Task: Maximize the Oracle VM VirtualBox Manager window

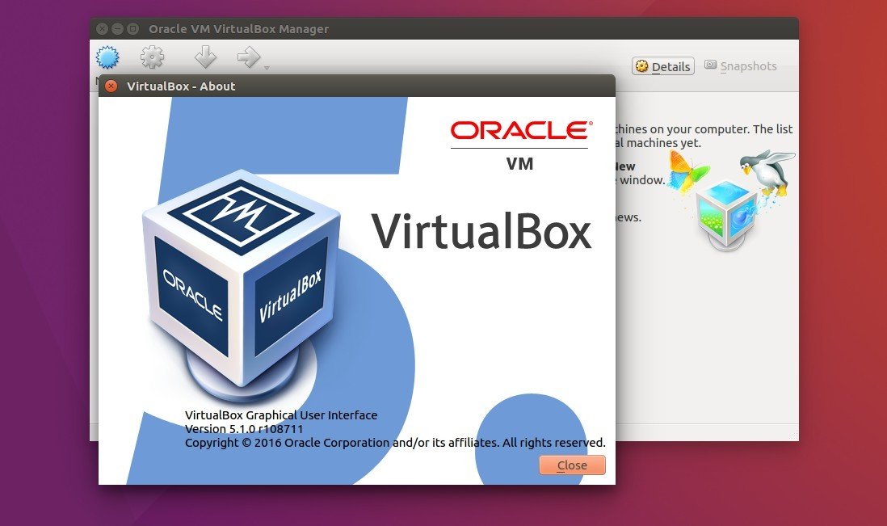Action: coord(133,28)
